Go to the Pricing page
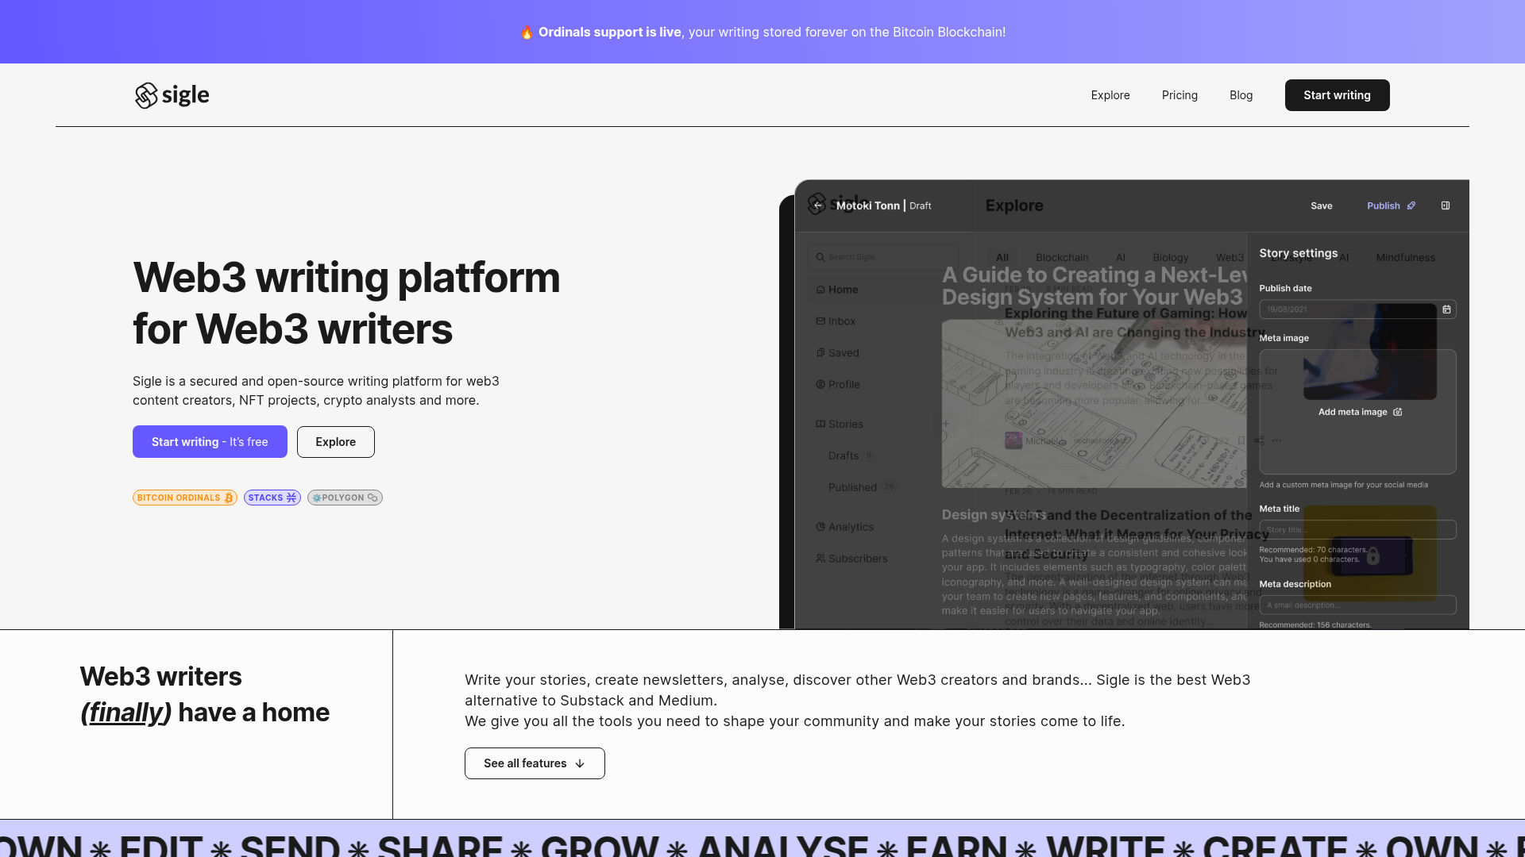This screenshot has height=857, width=1525. coord(1179,95)
